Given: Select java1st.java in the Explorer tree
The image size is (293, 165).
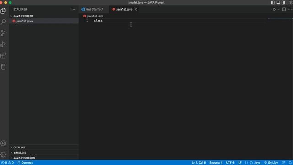Looking at the screenshot, I should pyautogui.click(x=44, y=21).
